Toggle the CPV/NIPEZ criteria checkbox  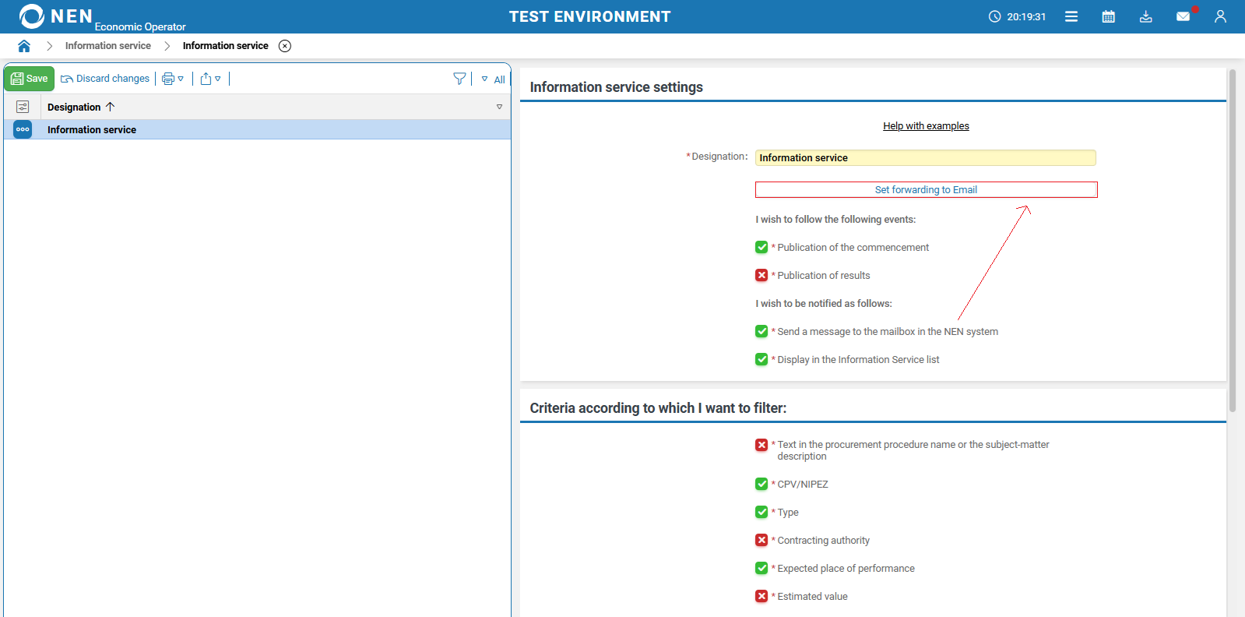click(761, 484)
